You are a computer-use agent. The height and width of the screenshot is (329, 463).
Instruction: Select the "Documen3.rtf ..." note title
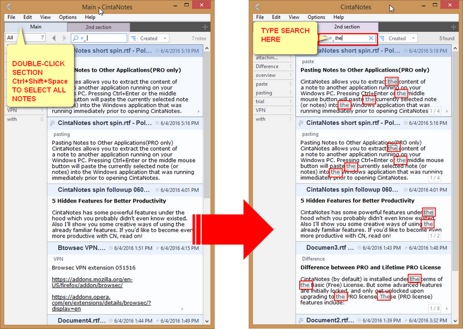[x=330, y=247]
